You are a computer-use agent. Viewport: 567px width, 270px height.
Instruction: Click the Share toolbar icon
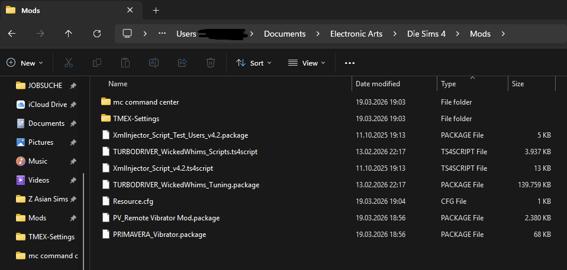point(182,63)
